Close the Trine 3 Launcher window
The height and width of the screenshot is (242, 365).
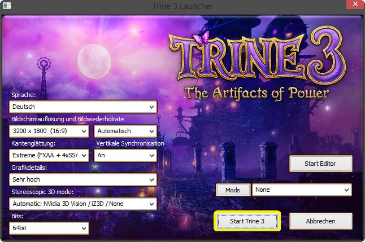point(355,4)
